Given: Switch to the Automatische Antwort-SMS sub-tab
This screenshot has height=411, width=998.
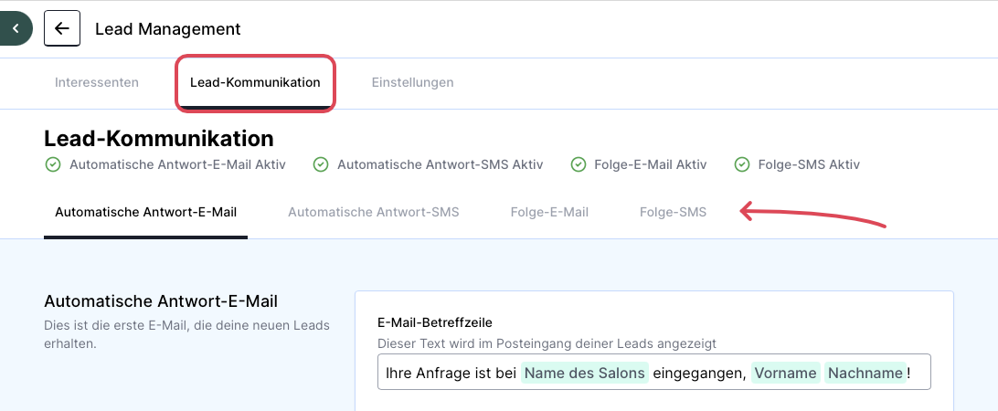Looking at the screenshot, I should 374,213.
